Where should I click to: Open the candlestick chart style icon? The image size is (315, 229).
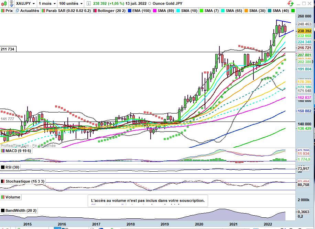4,3
